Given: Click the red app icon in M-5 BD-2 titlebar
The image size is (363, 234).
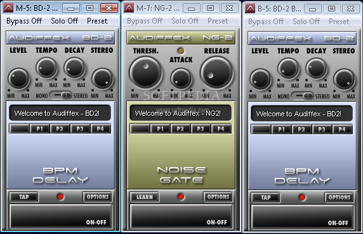Looking at the screenshot, I should click(8, 8).
